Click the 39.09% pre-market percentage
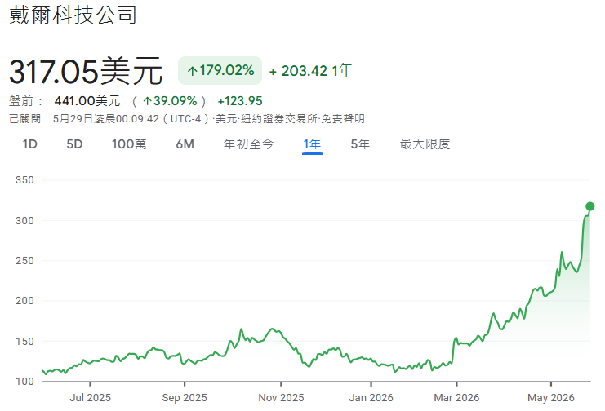This screenshot has height=411, width=605. (170, 101)
